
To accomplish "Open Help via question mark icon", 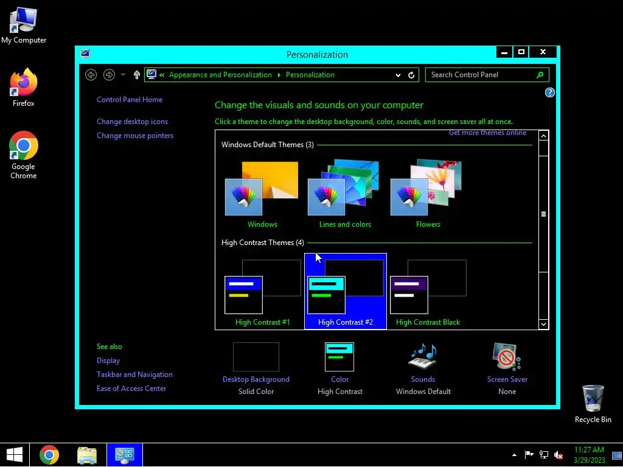I will click(549, 92).
